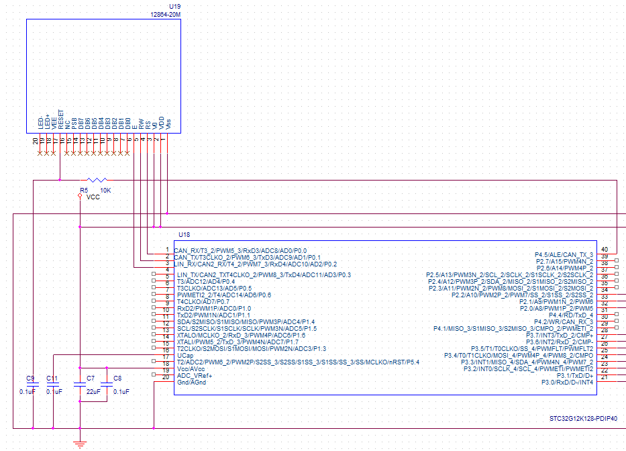
Task: Select the Gnd/AGnd pin name
Action: point(192,383)
